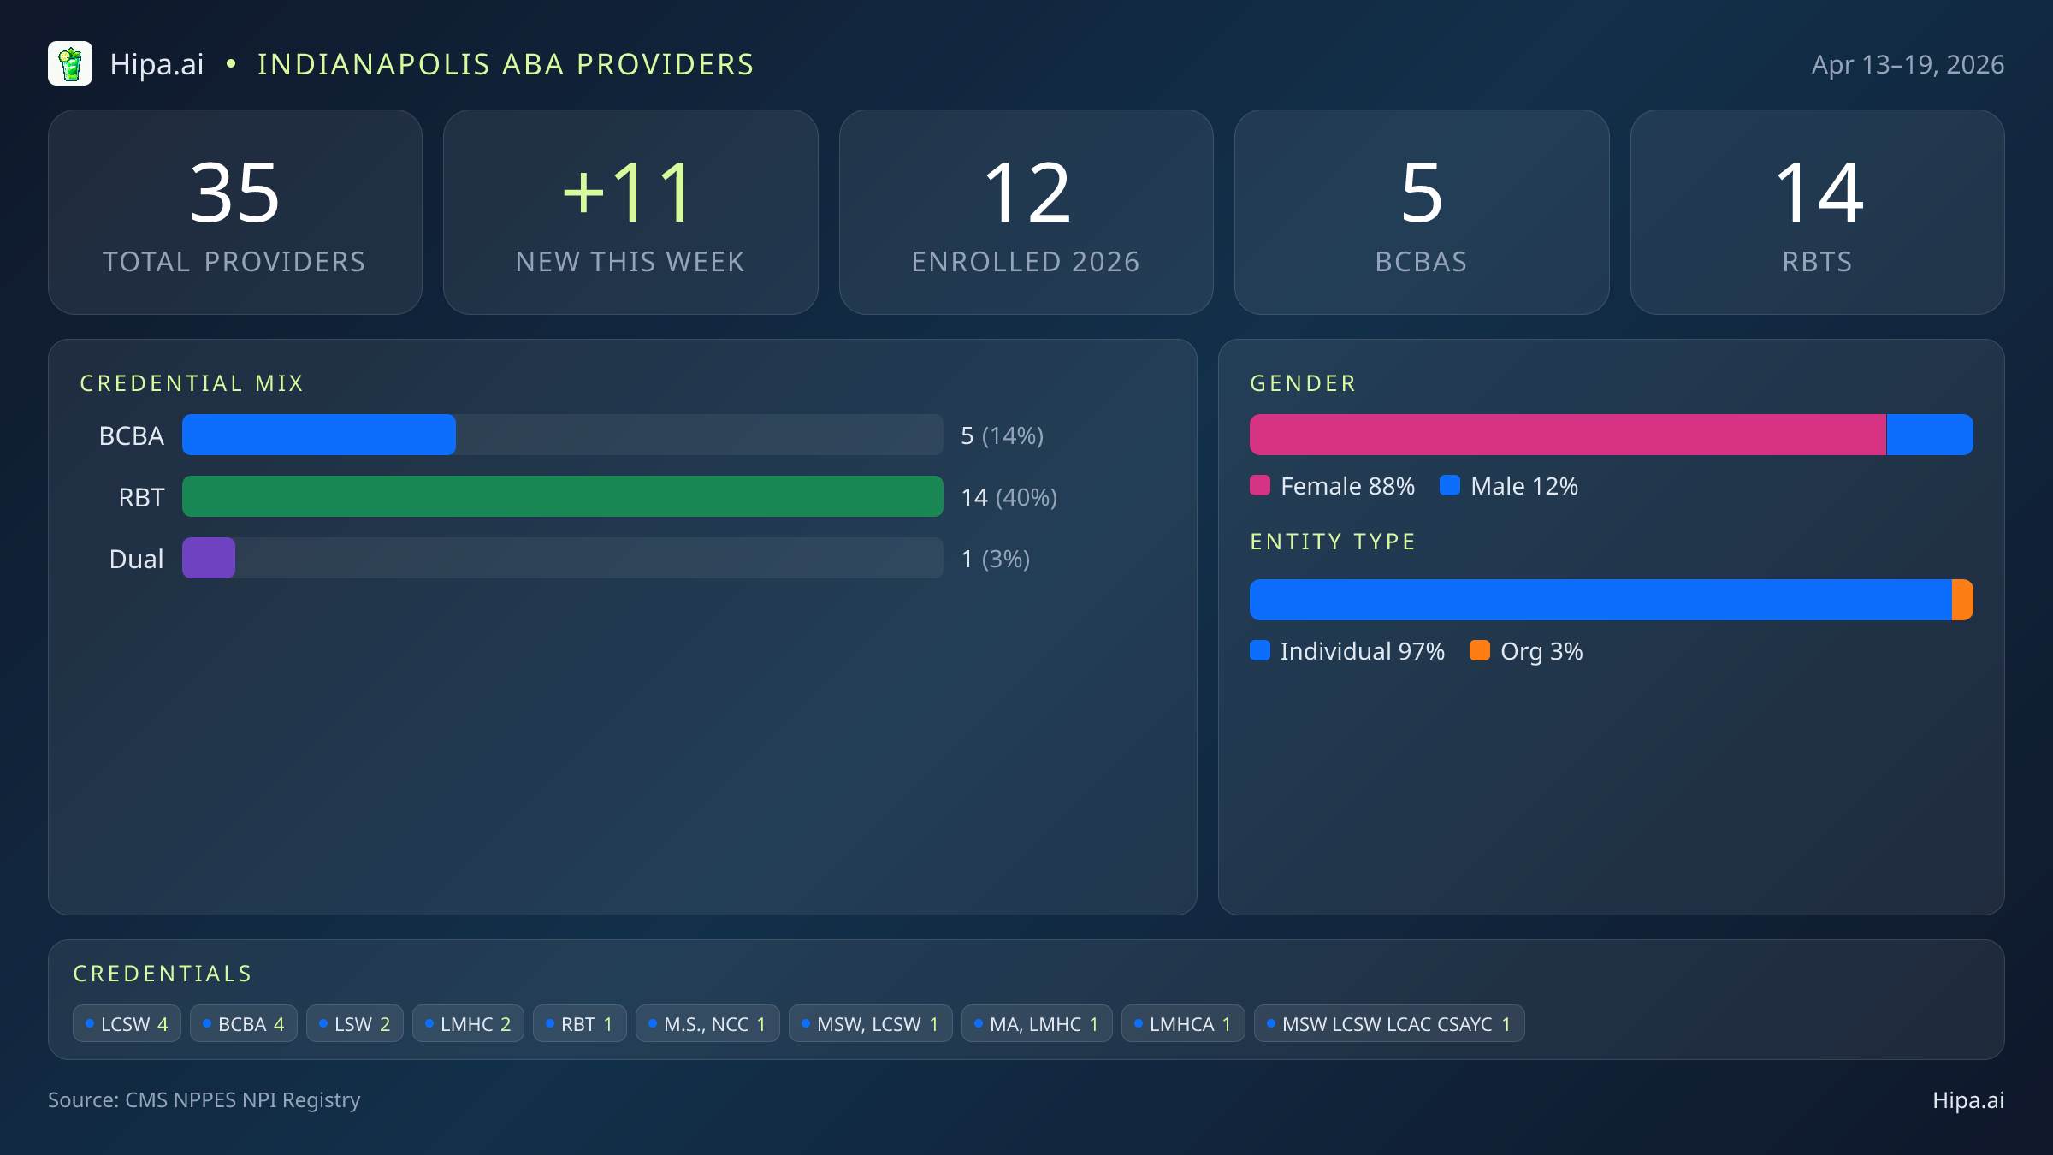The image size is (2053, 1155).
Task: Select the MSW LCSW LCAC CSAYC credential chip
Action: pyautogui.click(x=1388, y=1022)
